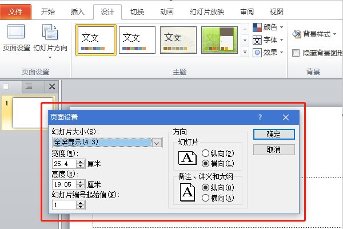
Task: Click the 取消 button
Action: tap(274, 149)
